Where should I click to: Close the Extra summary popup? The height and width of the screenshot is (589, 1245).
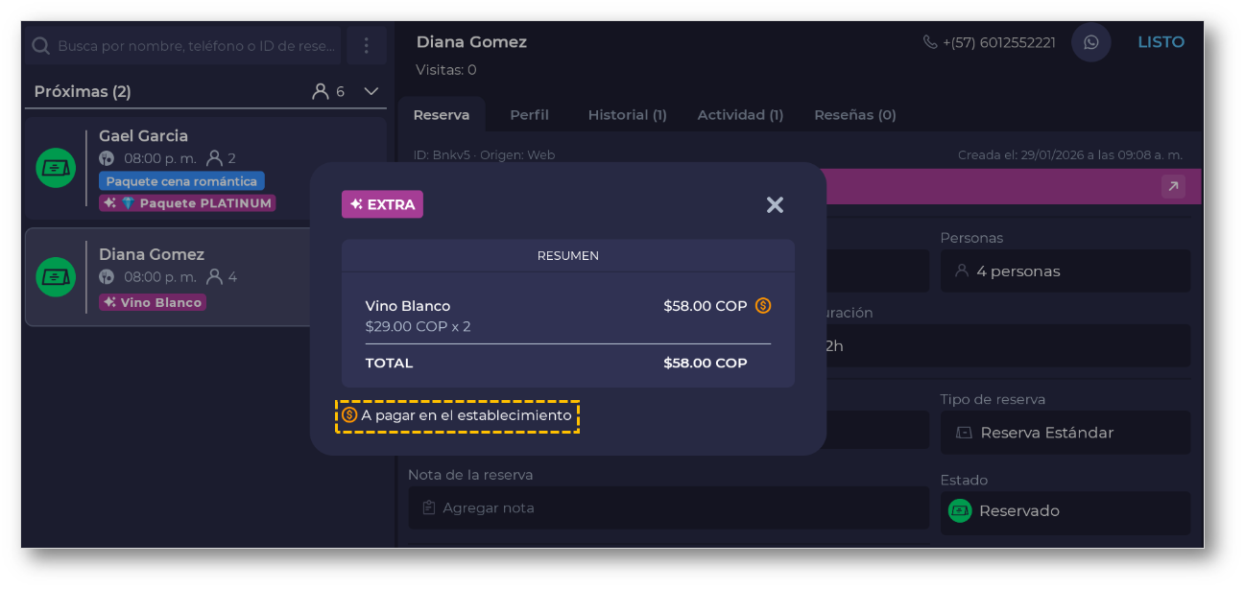775,204
